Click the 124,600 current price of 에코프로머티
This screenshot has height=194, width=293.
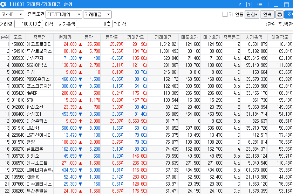(69, 44)
